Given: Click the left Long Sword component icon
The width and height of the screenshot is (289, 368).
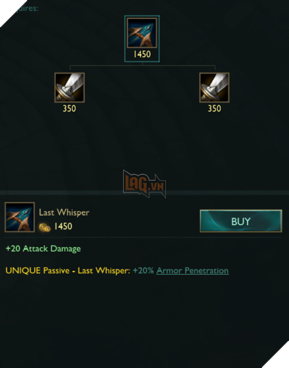Looking at the screenshot, I should (69, 88).
